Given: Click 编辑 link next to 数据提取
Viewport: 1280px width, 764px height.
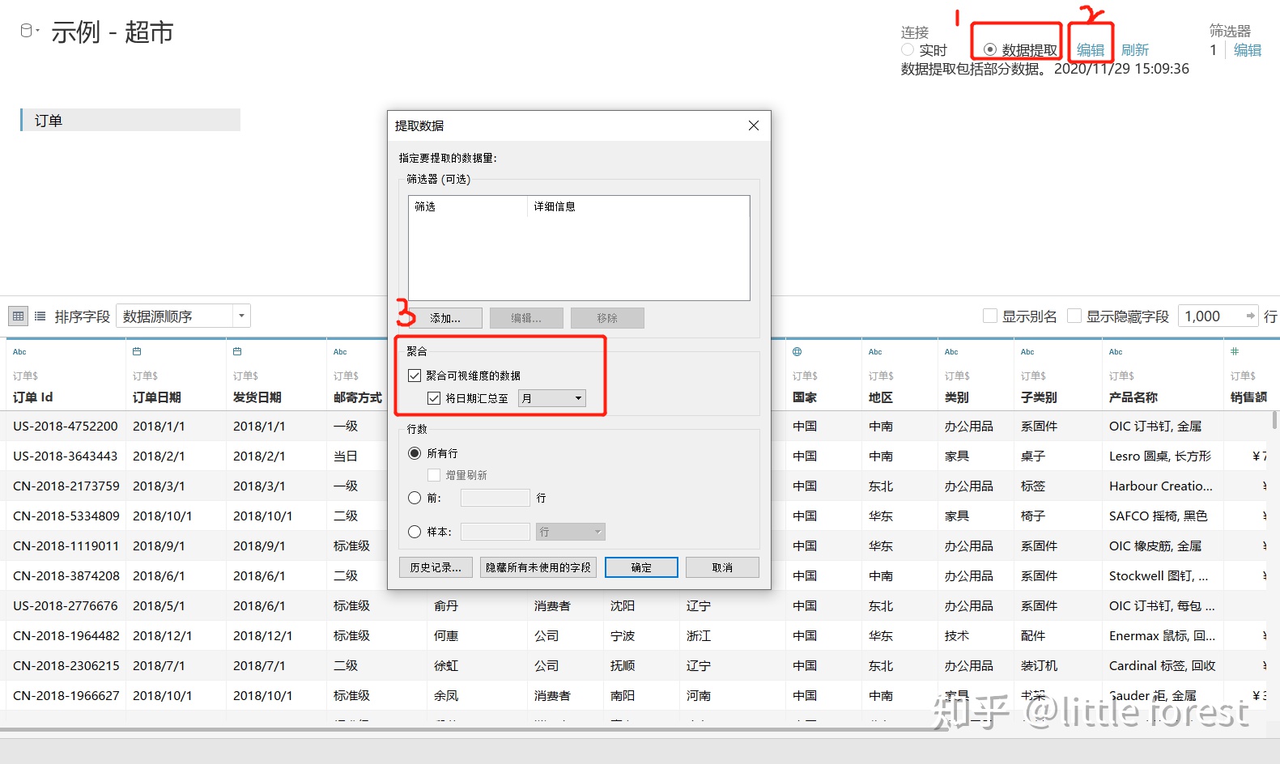Looking at the screenshot, I should click(x=1091, y=50).
